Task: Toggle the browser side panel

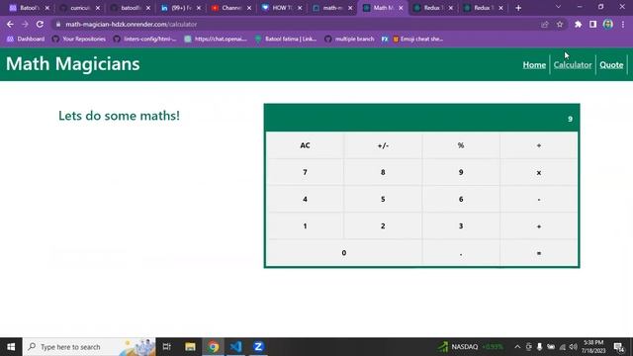Action: click(592, 24)
